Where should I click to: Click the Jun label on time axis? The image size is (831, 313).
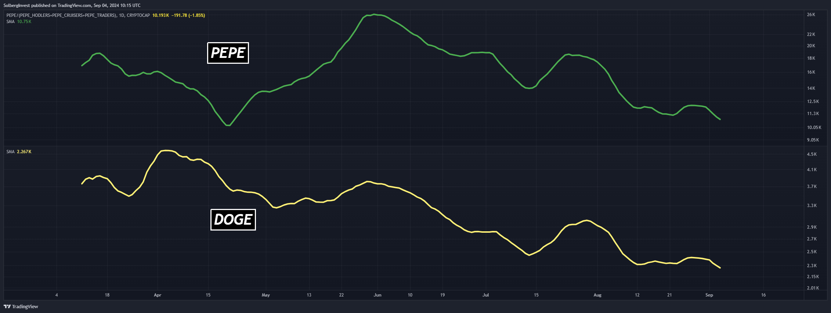pyautogui.click(x=377, y=295)
